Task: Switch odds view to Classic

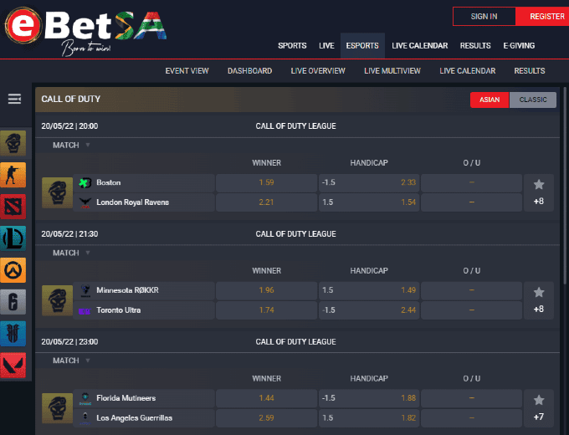Action: click(x=533, y=100)
